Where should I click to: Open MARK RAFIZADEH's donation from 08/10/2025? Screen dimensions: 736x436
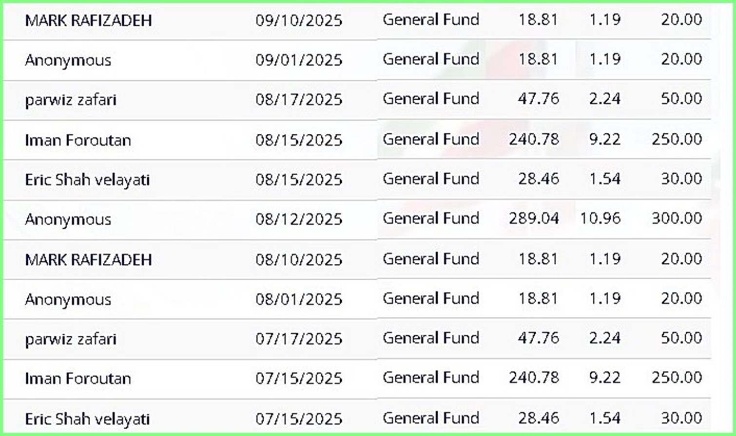pos(88,259)
